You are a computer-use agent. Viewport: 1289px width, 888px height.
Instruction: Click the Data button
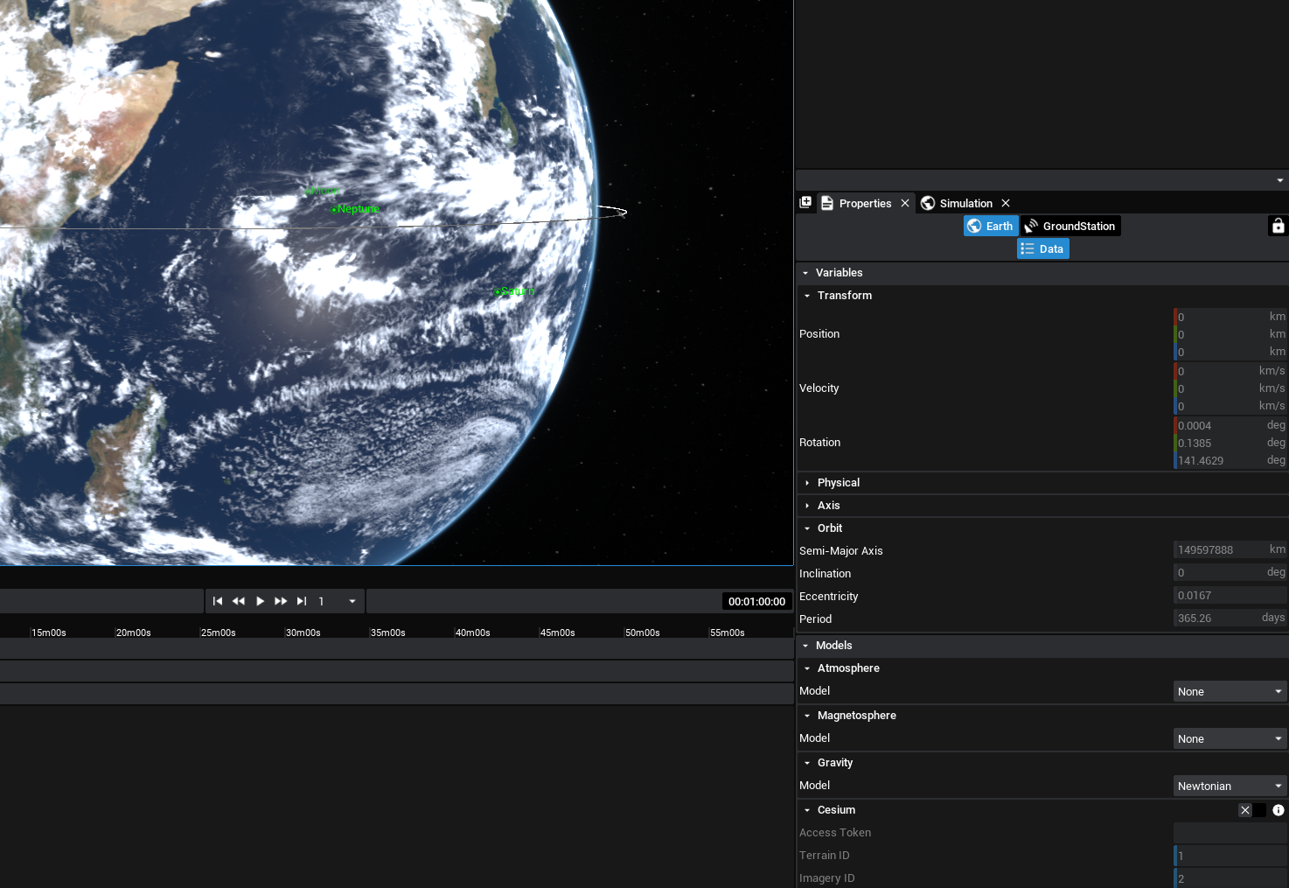pyautogui.click(x=1042, y=248)
